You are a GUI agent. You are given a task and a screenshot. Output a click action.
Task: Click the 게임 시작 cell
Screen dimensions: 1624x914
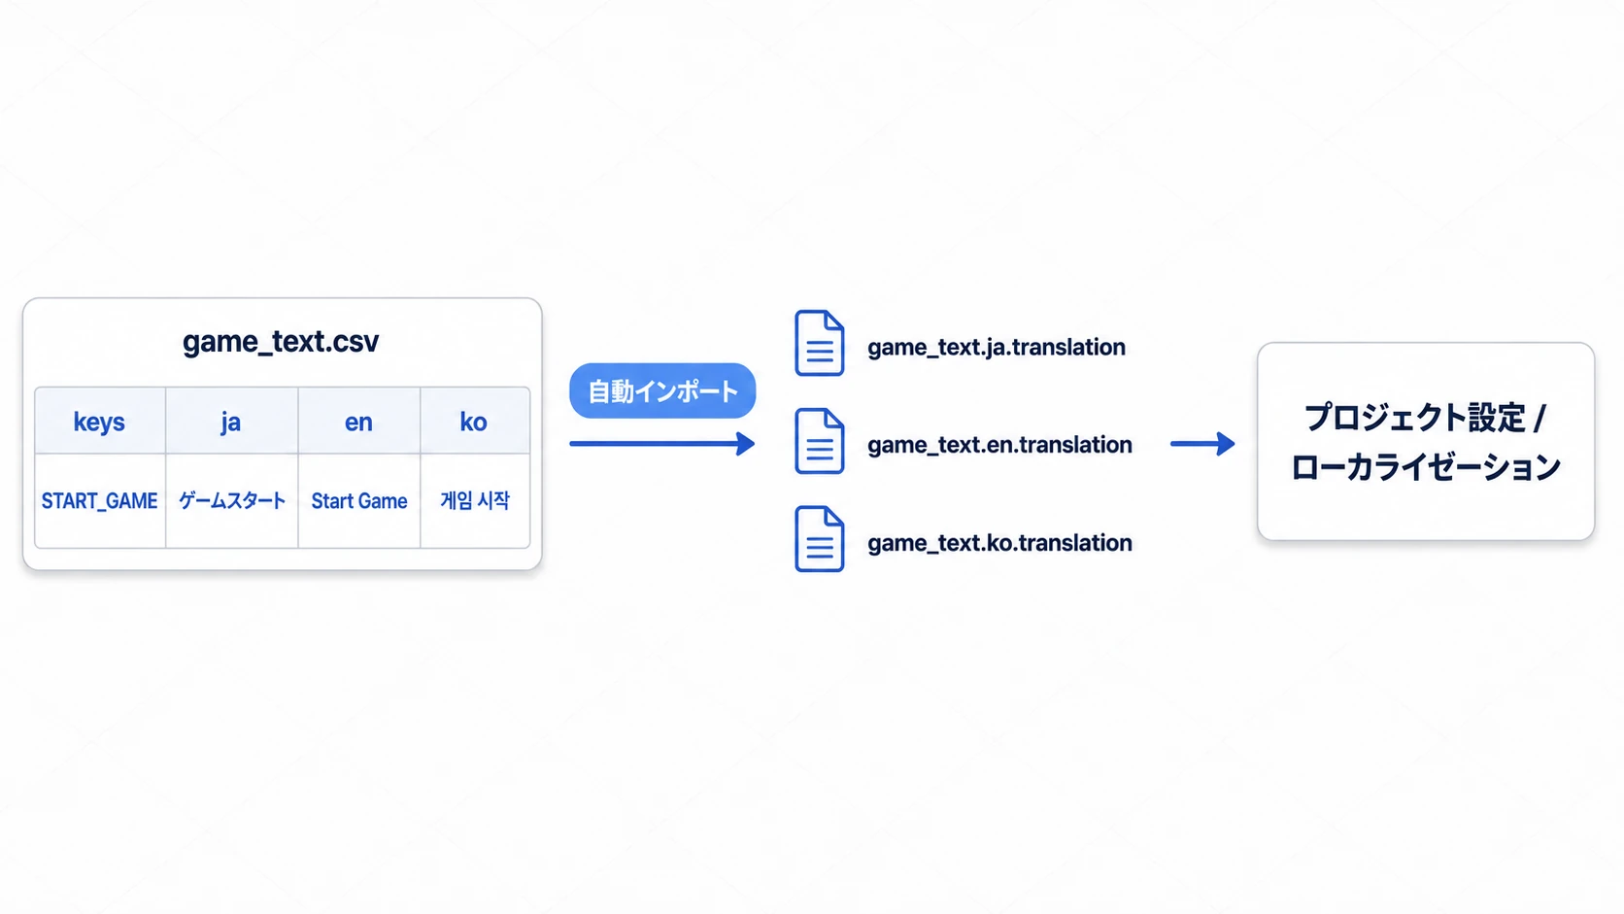pos(474,500)
